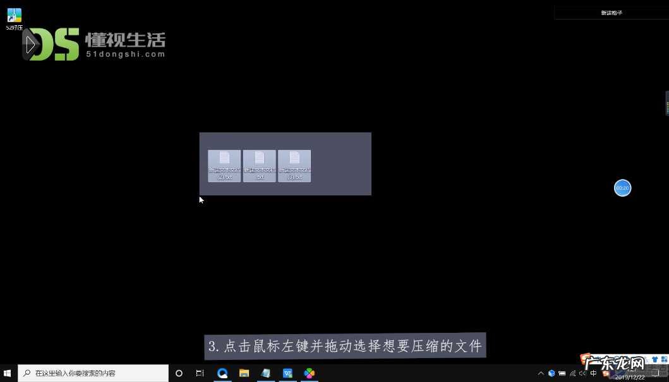The image size is (669, 382).
Task: Open the 52好压 compression app
Action: (x=14, y=16)
